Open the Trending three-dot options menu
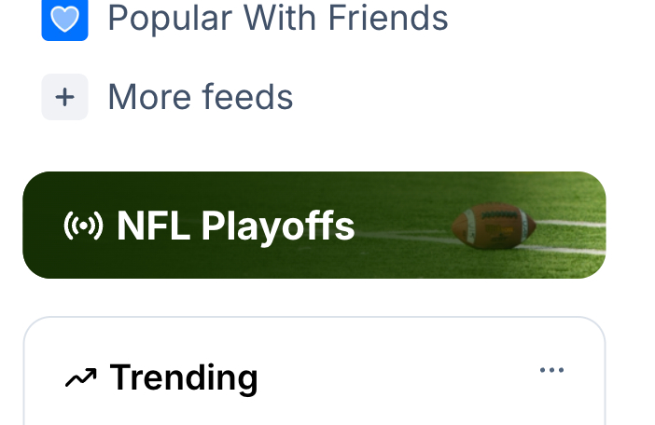Image resolution: width=655 pixels, height=425 pixels. 551,370
